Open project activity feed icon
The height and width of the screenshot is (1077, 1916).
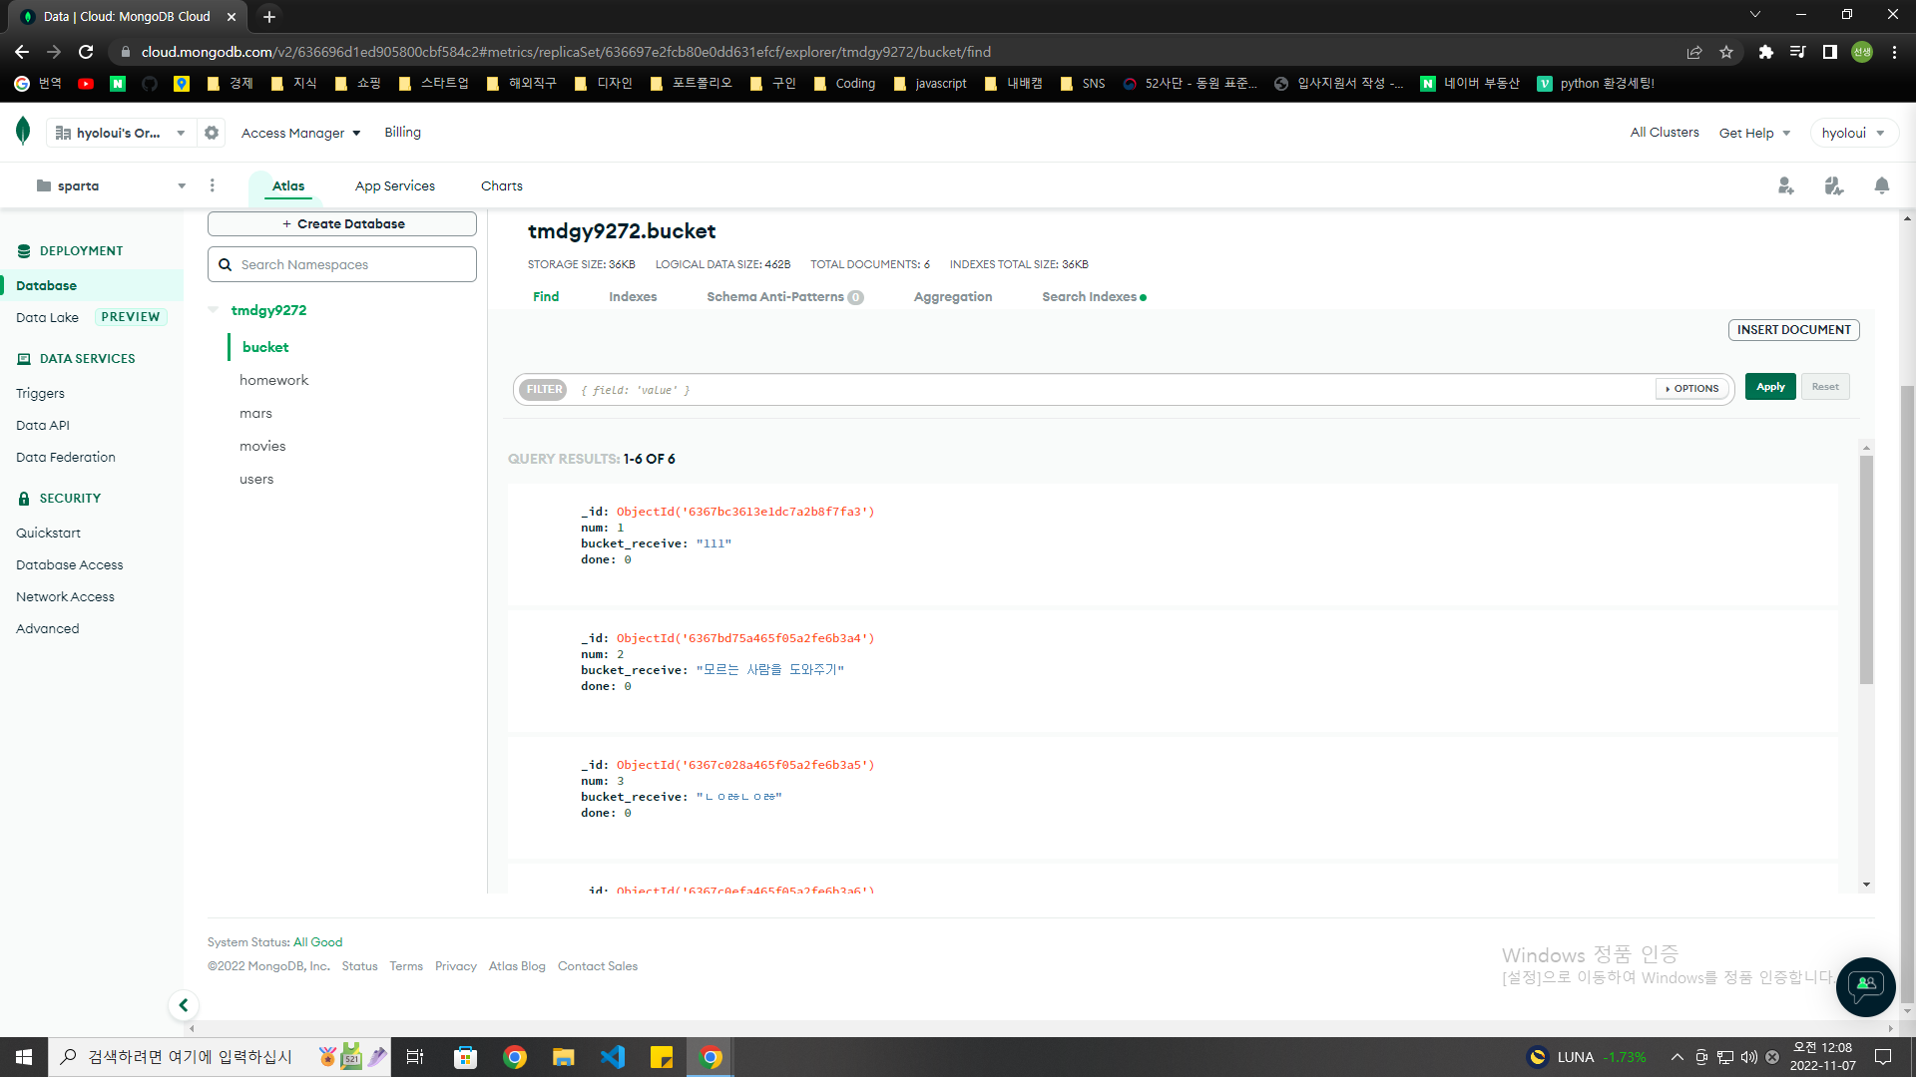(1834, 185)
